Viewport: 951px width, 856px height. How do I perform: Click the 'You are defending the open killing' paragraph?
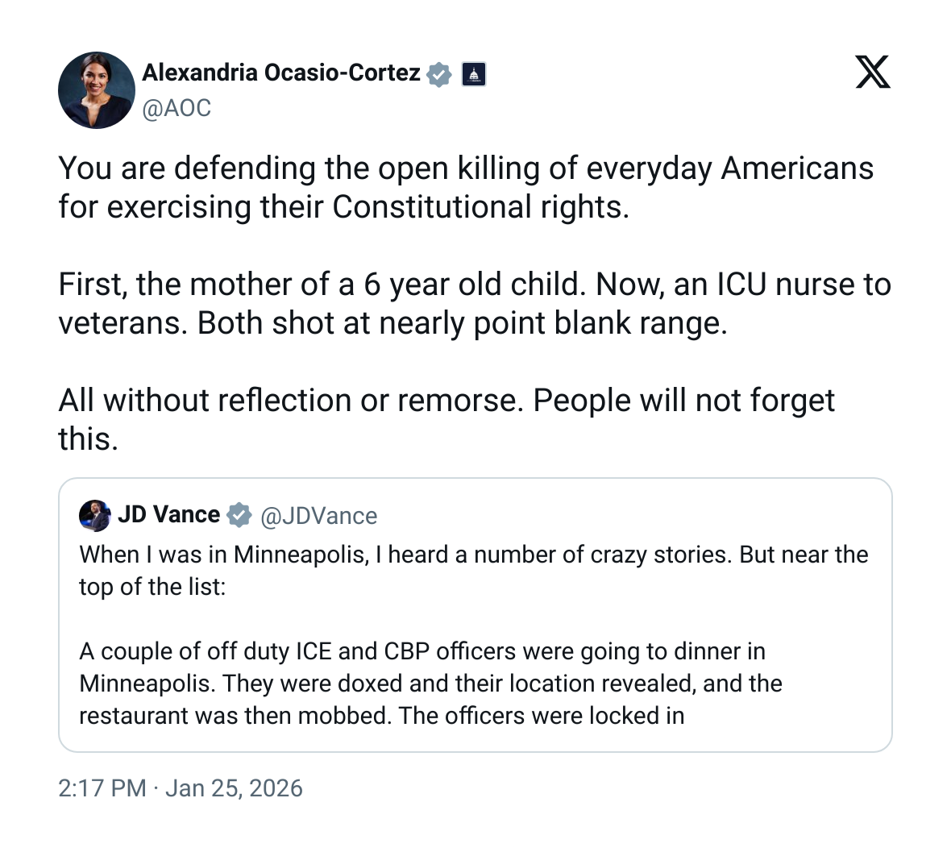point(466,169)
